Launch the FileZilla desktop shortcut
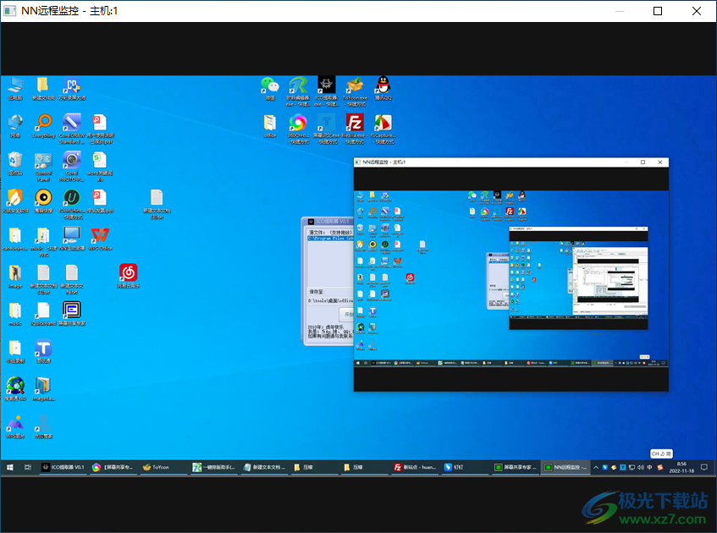 (x=355, y=124)
